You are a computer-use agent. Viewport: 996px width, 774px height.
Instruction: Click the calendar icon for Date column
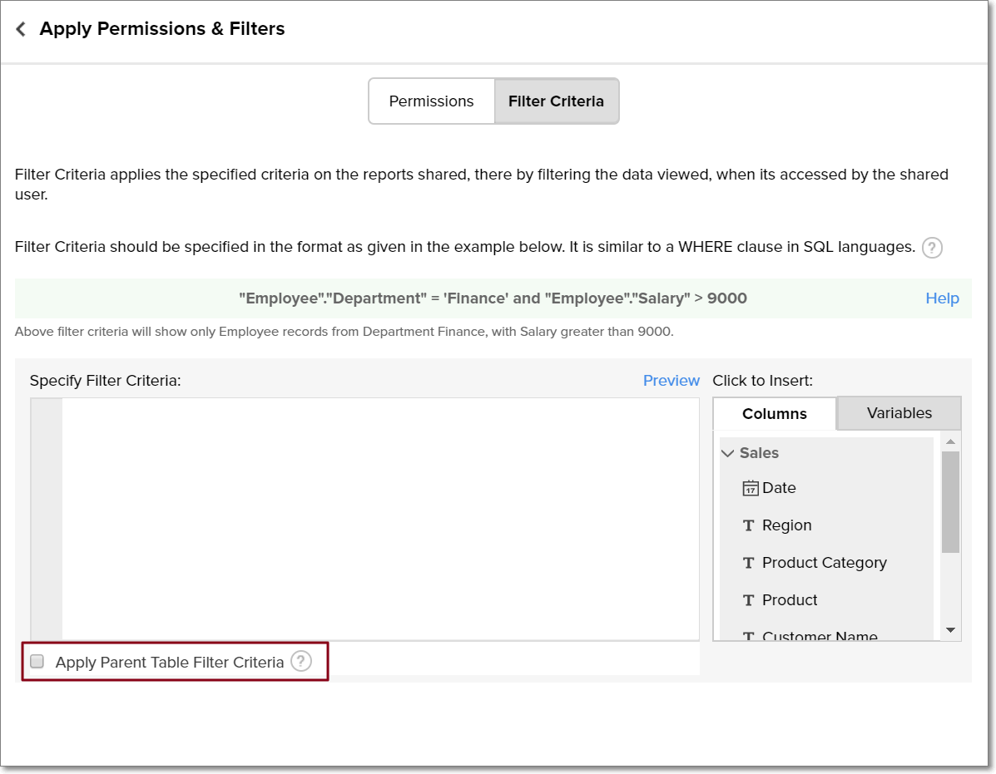pos(750,488)
